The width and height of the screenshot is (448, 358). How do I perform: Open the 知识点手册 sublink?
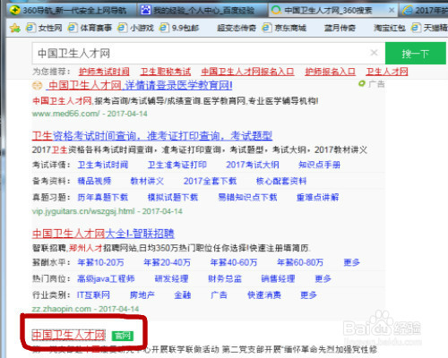(319, 165)
